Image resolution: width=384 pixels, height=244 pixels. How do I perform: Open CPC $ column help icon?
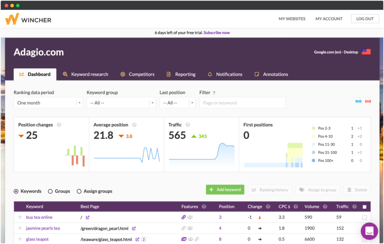click(x=295, y=206)
